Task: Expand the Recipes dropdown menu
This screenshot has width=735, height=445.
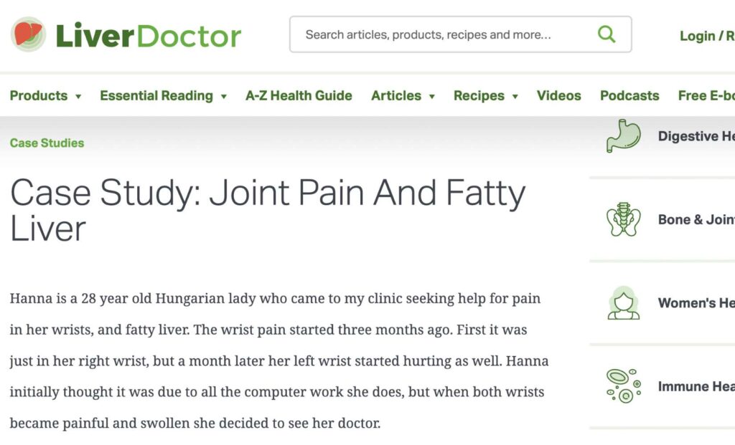Action: click(515, 96)
